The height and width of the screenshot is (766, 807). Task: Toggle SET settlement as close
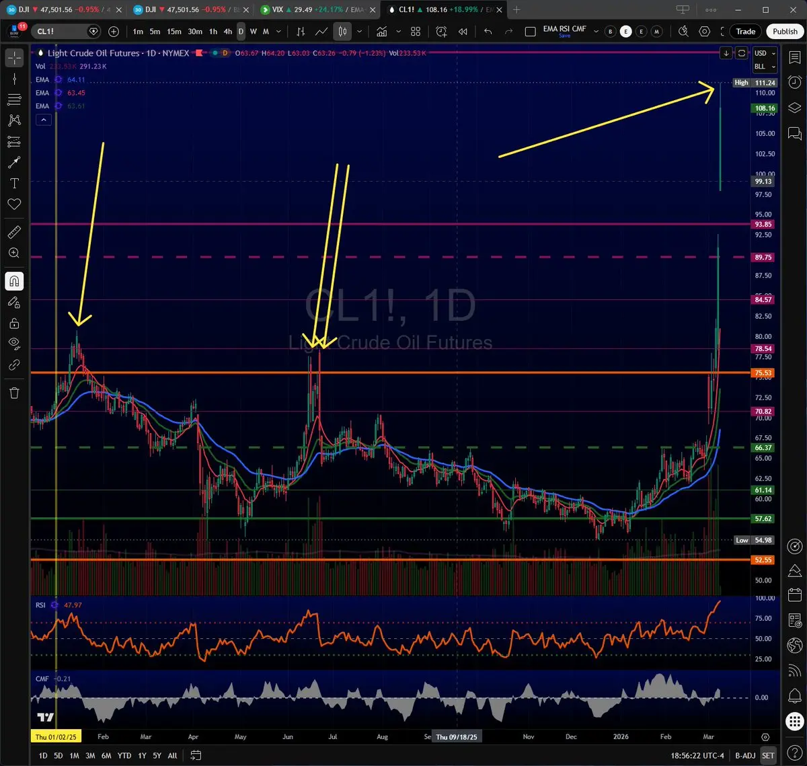tap(767, 755)
